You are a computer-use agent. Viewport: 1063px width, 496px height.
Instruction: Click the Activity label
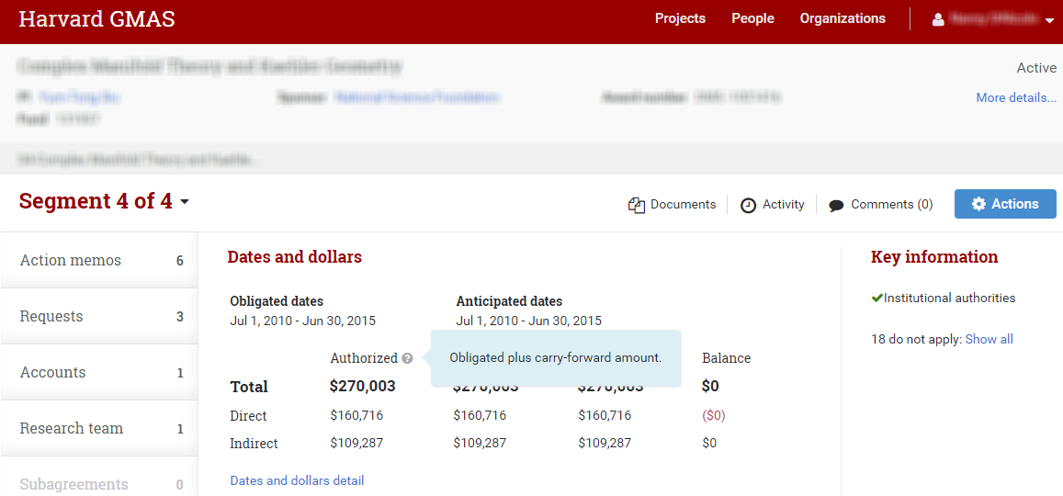click(784, 204)
